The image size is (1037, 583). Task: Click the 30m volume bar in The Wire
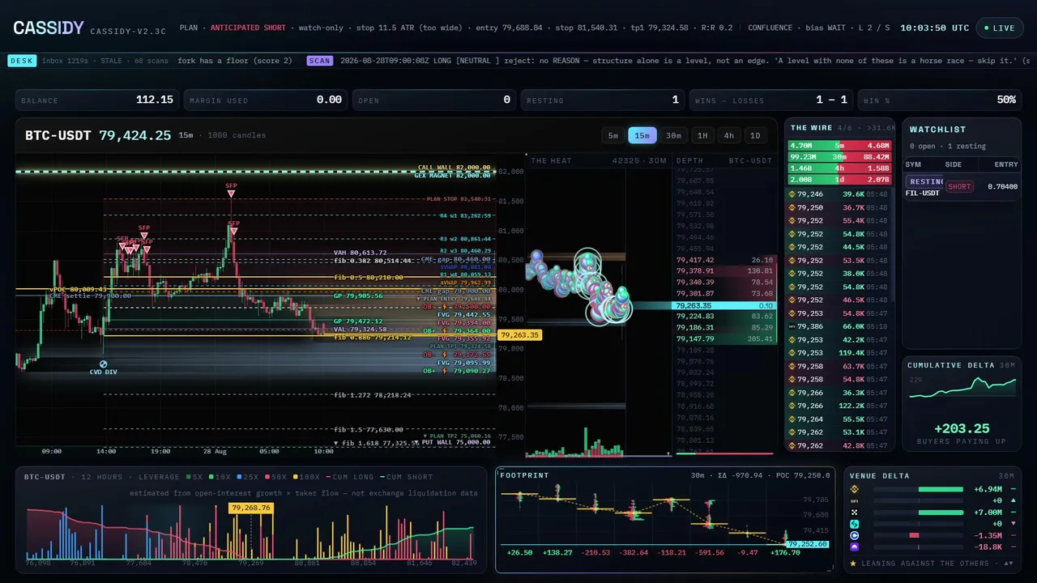click(839, 157)
